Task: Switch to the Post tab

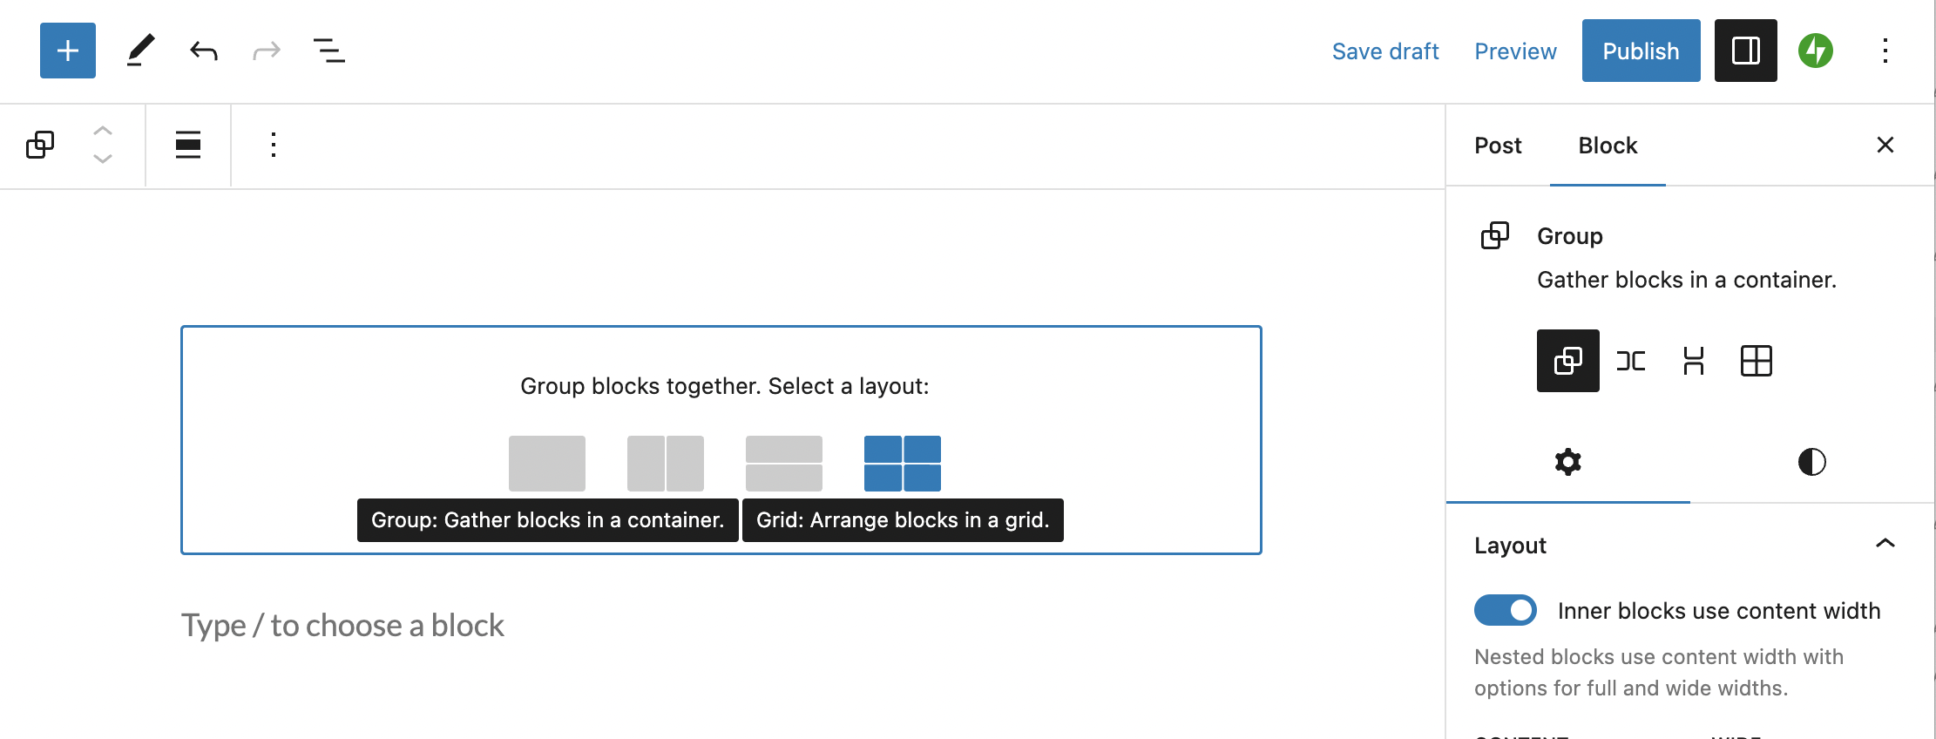Action: (1498, 146)
